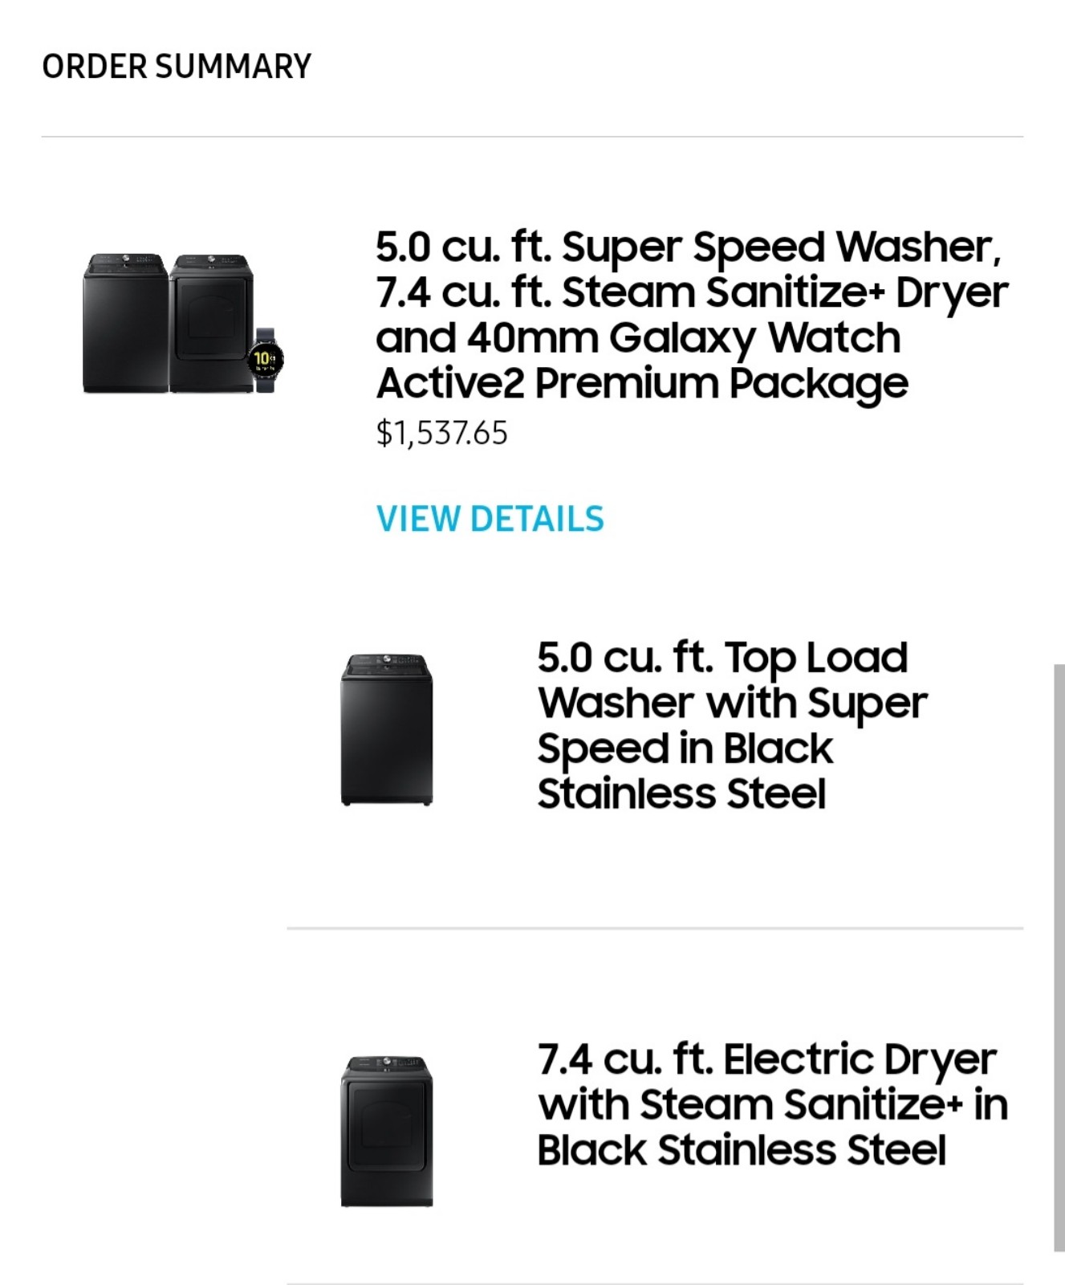
Task: Tap 'with Steam Sanitize+ in' dryer text line
Action: 773,1104
